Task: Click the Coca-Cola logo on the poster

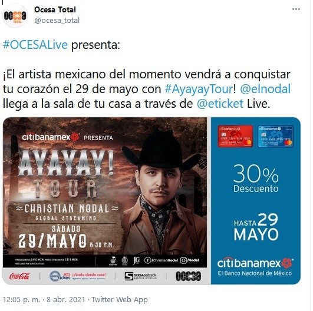Action: pos(19,276)
